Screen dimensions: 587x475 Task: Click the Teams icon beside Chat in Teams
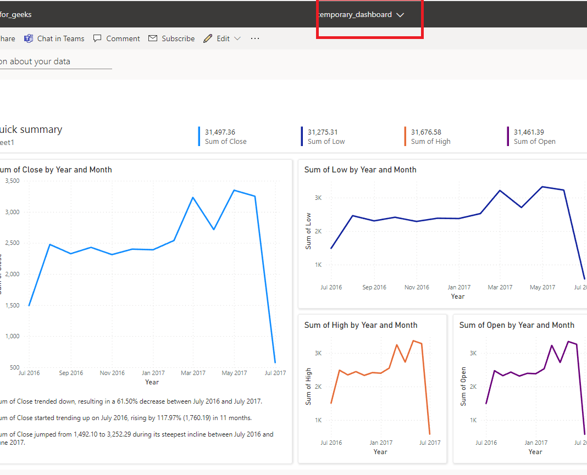point(29,38)
